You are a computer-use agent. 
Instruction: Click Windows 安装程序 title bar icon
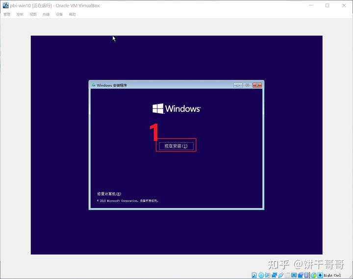pyautogui.click(x=94, y=85)
